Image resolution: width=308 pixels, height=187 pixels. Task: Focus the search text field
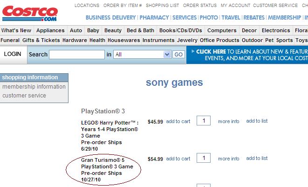(x=77, y=55)
